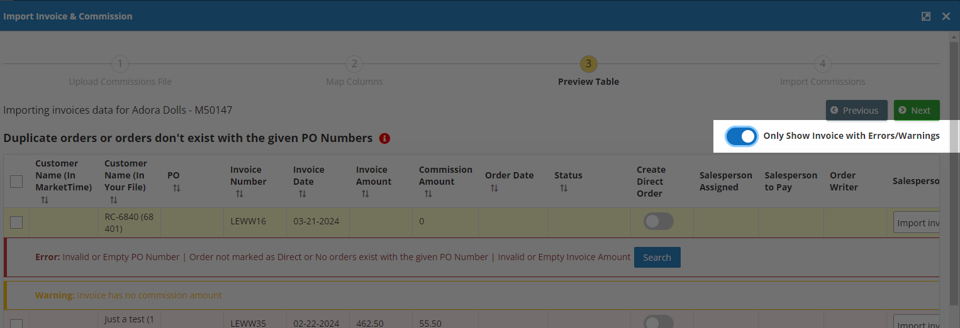Sort by Order Date column arrows

[x=494, y=188]
